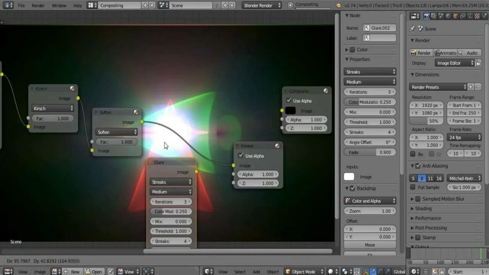The height and width of the screenshot is (275, 489).
Task: Open the Color and Alpha backdrop dropdown
Action: pyautogui.click(x=370, y=201)
